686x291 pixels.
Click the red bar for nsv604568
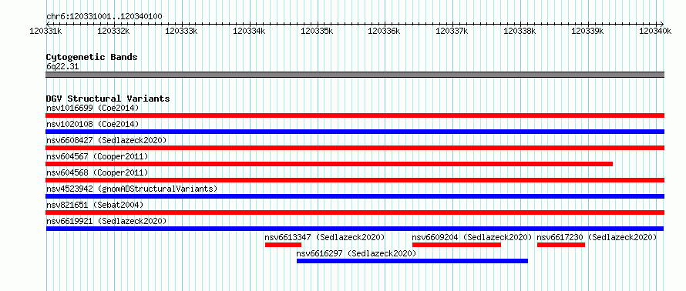pyautogui.click(x=355, y=180)
